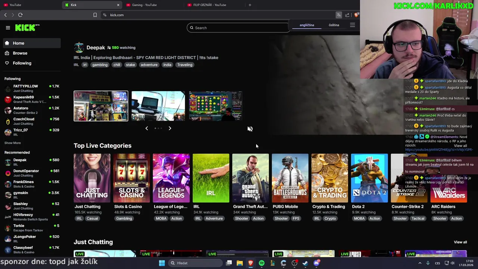This screenshot has width=478, height=269.
Task: Close the Kick browser tab
Action: click(118, 5)
